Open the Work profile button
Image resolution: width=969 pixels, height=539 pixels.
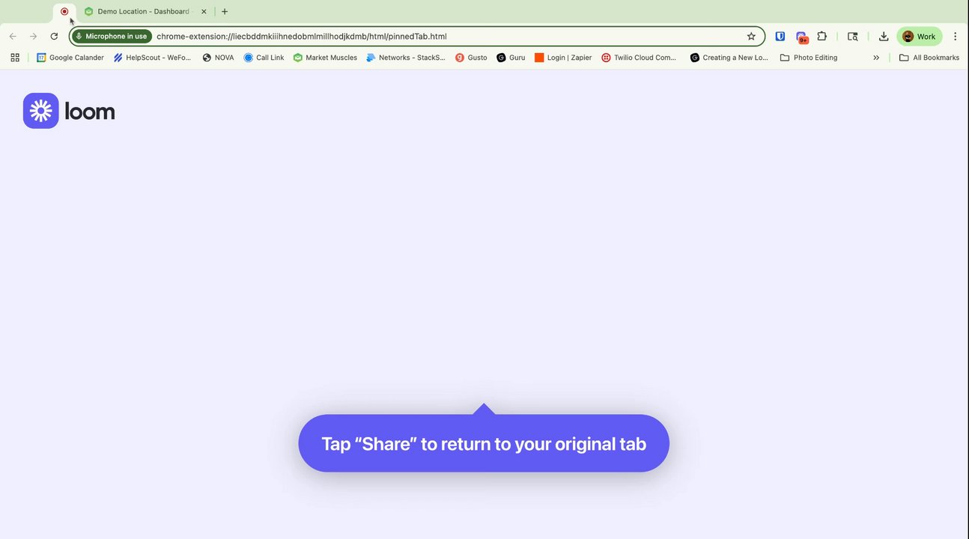point(920,36)
